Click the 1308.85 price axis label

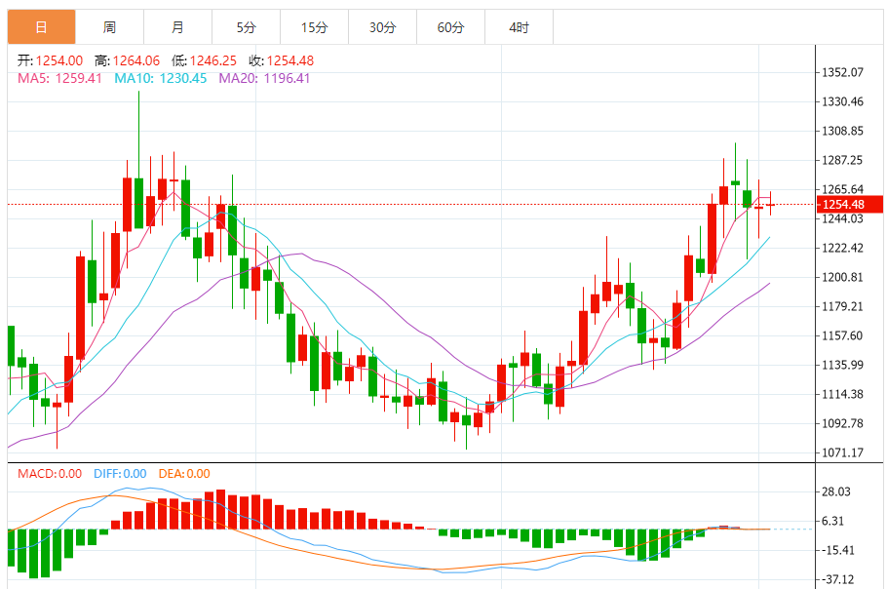click(x=842, y=131)
